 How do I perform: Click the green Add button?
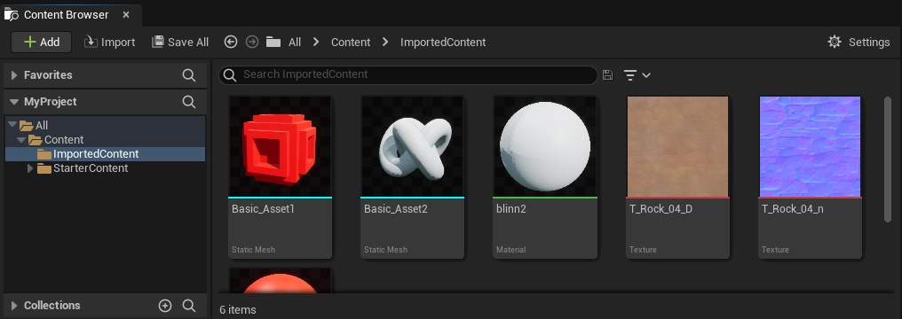click(42, 42)
